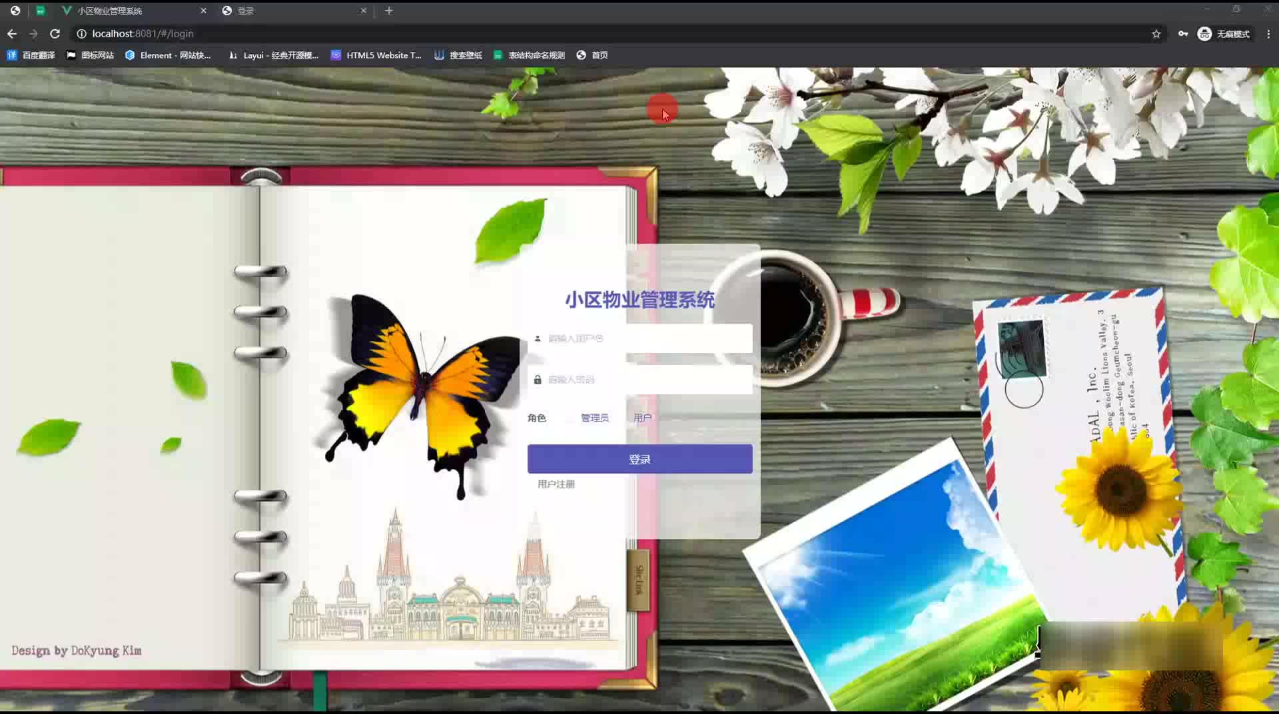Open the browser three-dot menu
The width and height of the screenshot is (1279, 714).
(1268, 34)
